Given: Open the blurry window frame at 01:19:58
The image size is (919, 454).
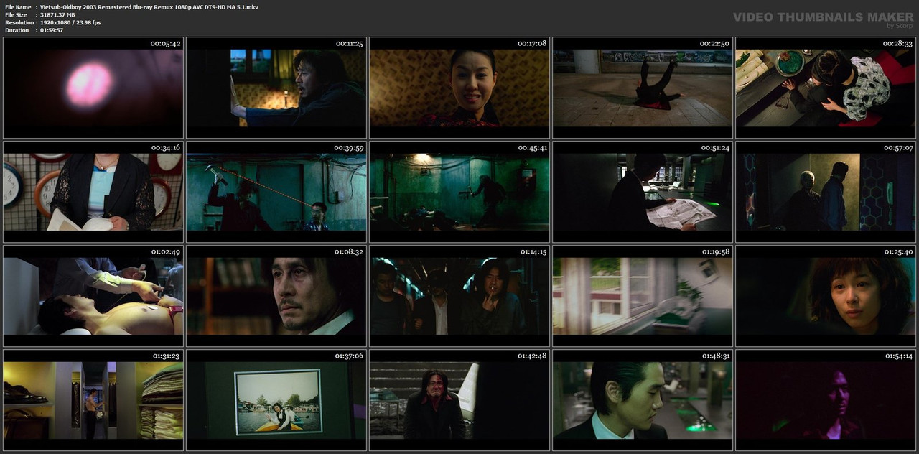Looking at the screenshot, I should click(x=643, y=296).
